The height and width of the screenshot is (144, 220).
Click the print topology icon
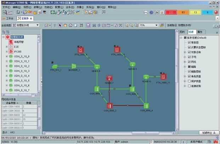(70, 25)
